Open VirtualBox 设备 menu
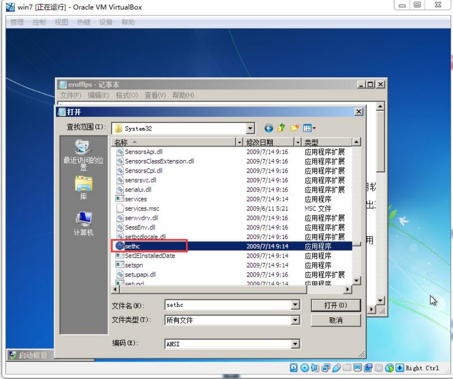This screenshot has width=453, height=379. pyautogui.click(x=106, y=22)
